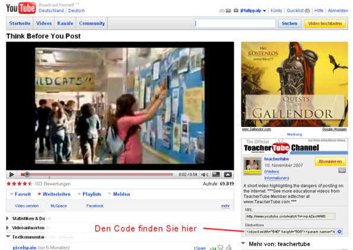Give the pixelspain comment a thumbs up
The height and width of the screenshot is (250, 353).
[x=229, y=248]
